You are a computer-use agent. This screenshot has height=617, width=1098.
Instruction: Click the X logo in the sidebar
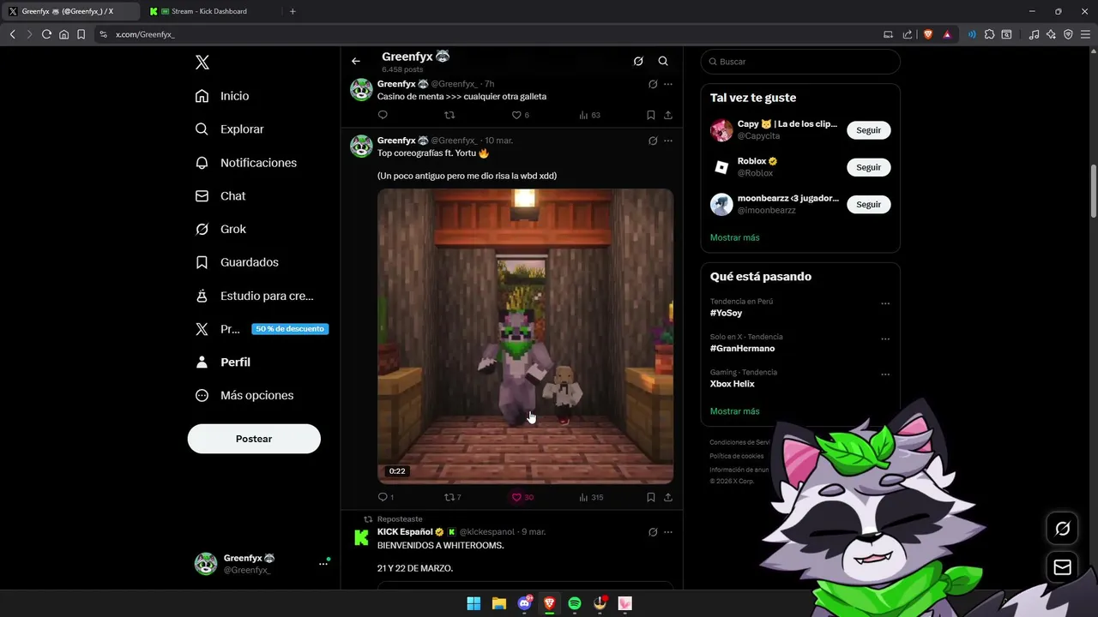tap(202, 62)
